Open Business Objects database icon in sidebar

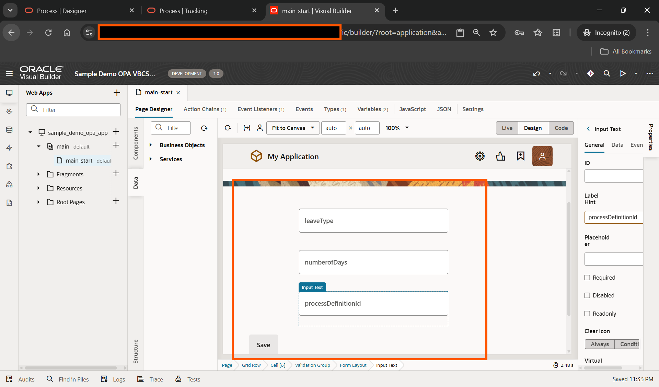[x=9, y=130]
